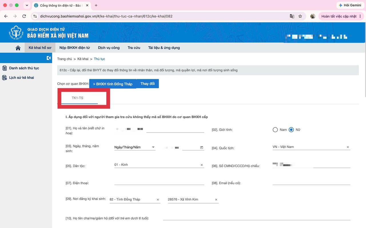Open site information icon in address bar
The width and height of the screenshot is (366, 228).
35,16
